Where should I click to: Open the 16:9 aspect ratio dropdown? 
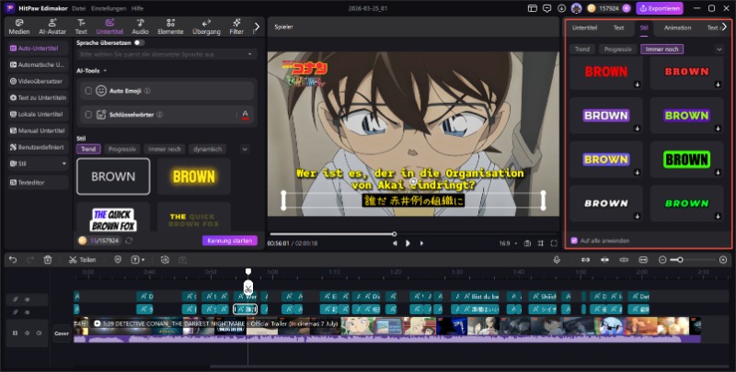click(509, 243)
